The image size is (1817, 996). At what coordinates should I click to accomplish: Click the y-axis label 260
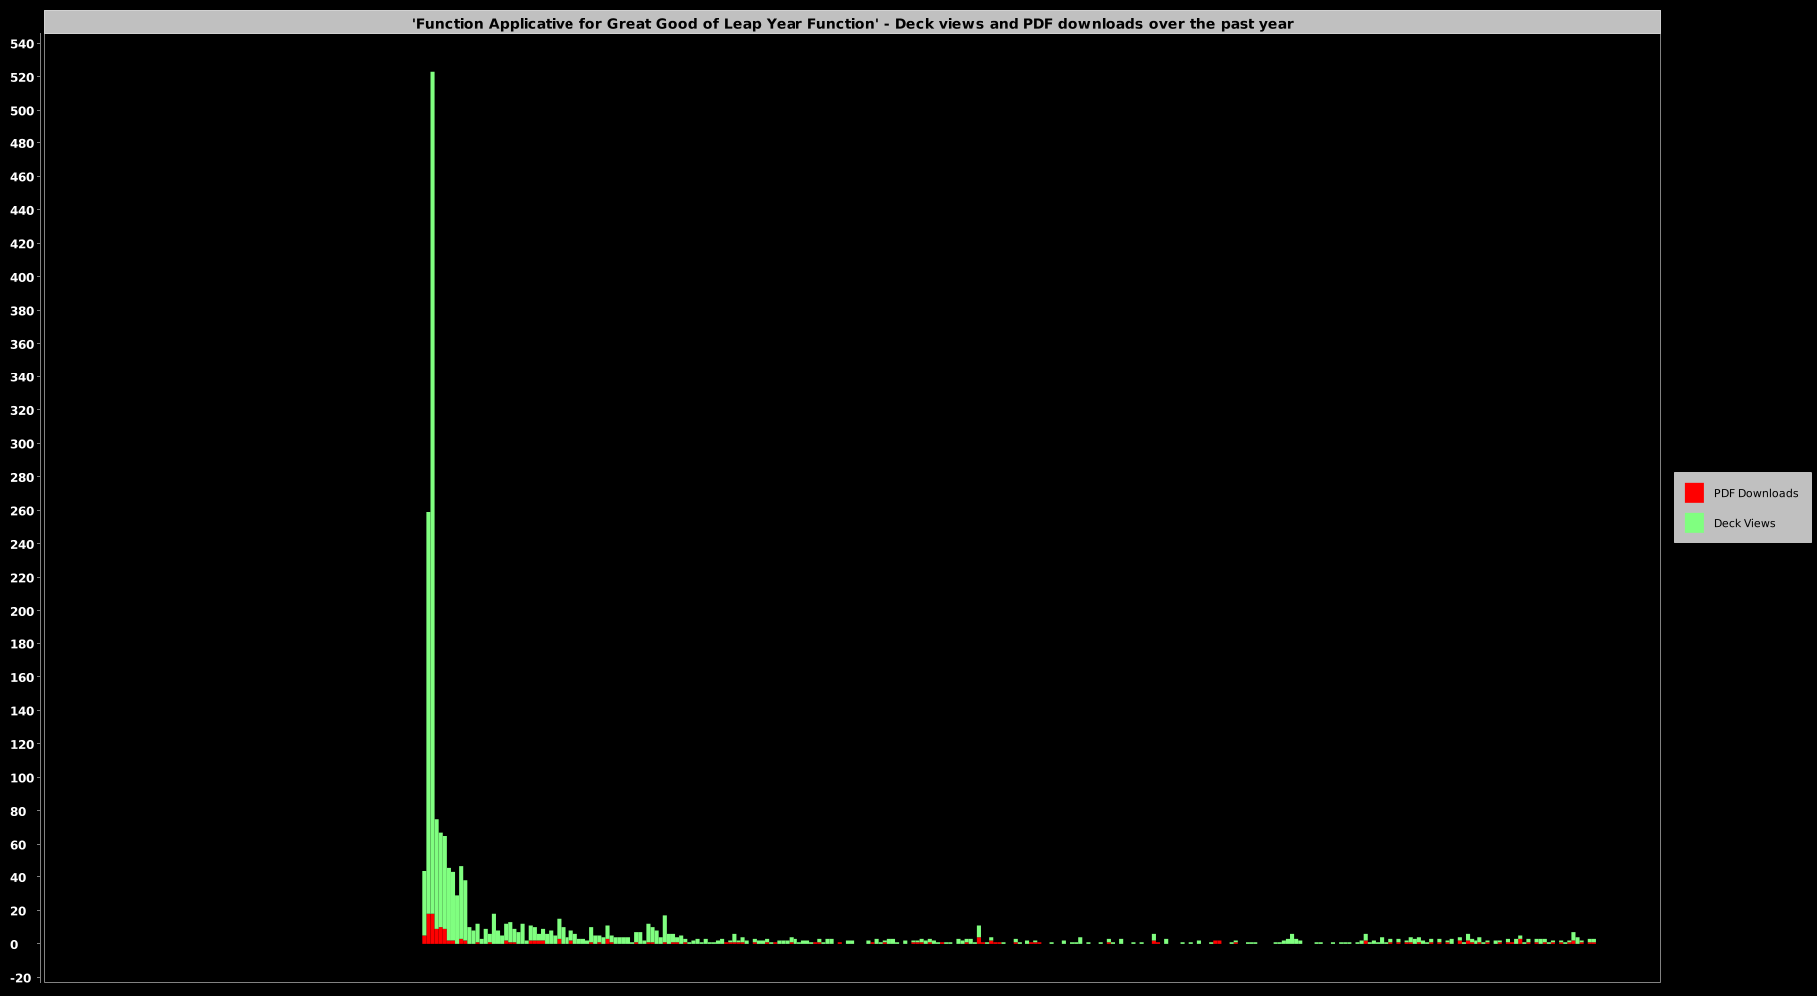[x=21, y=511]
